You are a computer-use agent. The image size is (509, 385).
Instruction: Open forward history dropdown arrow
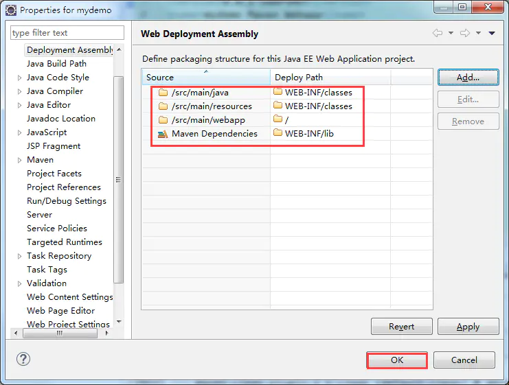pyautogui.click(x=478, y=33)
